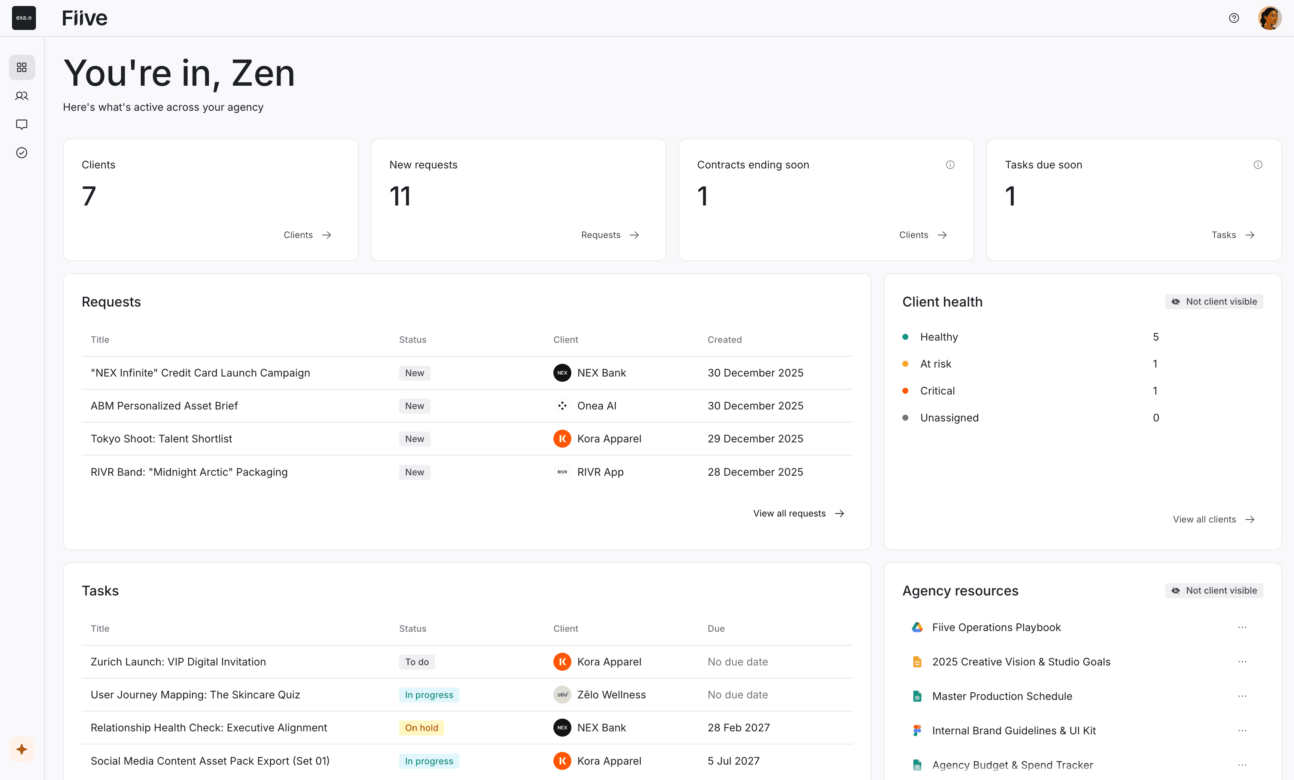This screenshot has height=780, width=1294.
Task: Click the NEX Bank client avatar
Action: pos(562,373)
